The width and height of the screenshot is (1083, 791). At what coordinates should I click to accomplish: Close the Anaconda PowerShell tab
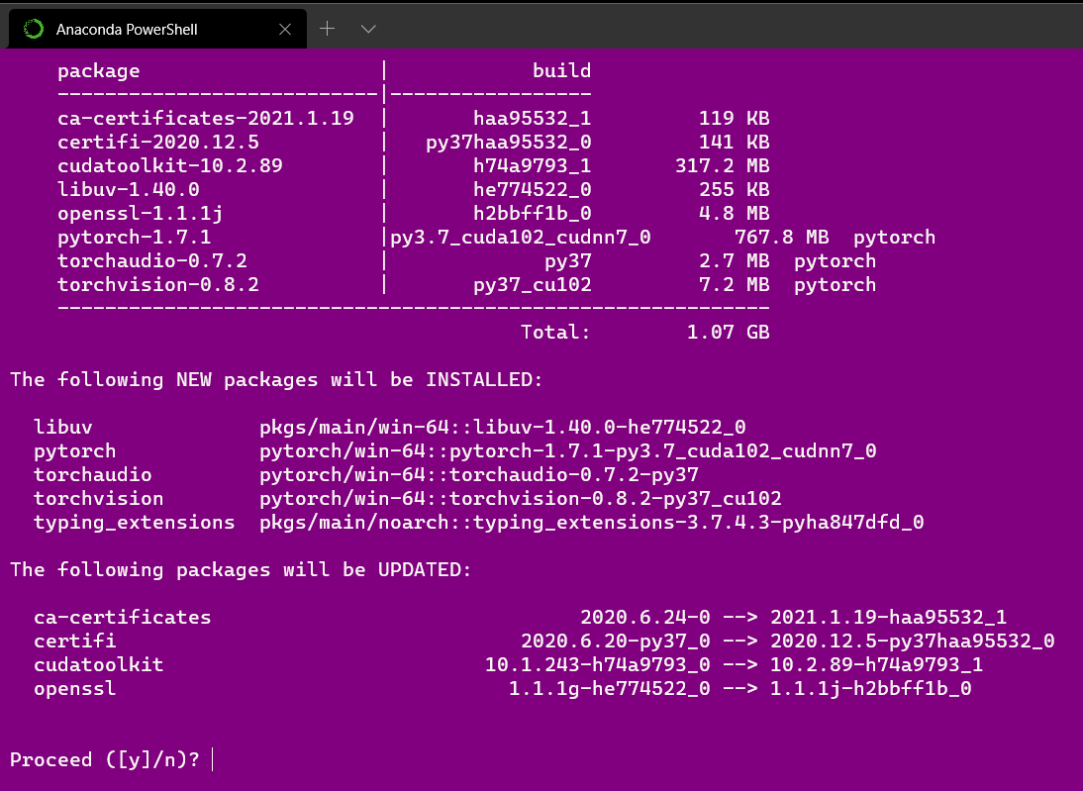click(x=285, y=29)
